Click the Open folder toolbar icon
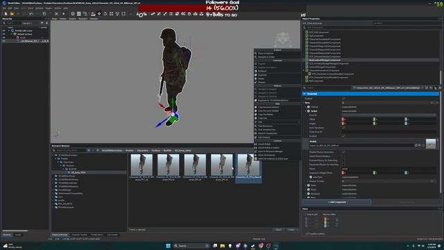Image resolution: width=444 pixels, height=250 pixels. click(12, 14)
